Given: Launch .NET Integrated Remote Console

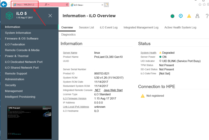Looking at the screenshot, I should pos(97,90).
